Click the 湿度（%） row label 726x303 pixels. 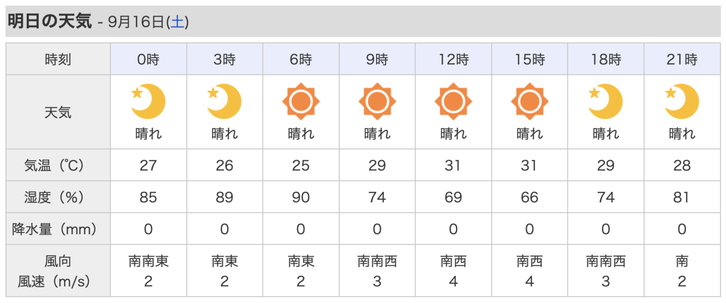click(58, 197)
